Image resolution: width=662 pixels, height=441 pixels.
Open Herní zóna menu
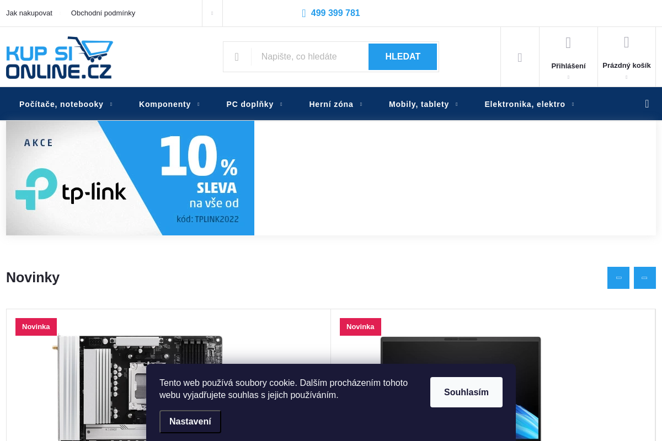pyautogui.click(x=331, y=104)
